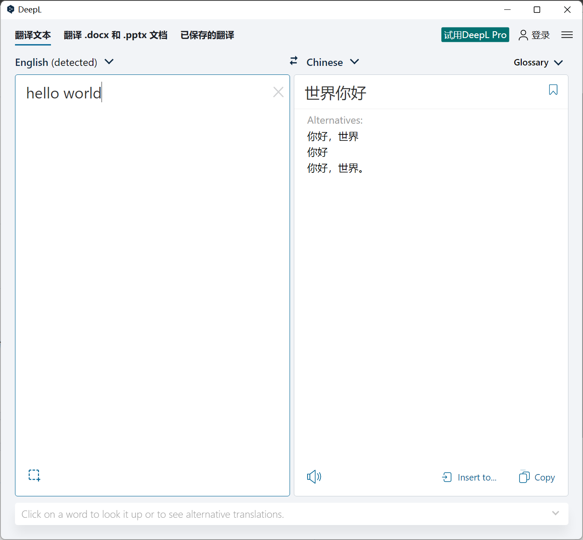Select alternative 你好，世界 without period
The height and width of the screenshot is (540, 583).
coord(333,136)
